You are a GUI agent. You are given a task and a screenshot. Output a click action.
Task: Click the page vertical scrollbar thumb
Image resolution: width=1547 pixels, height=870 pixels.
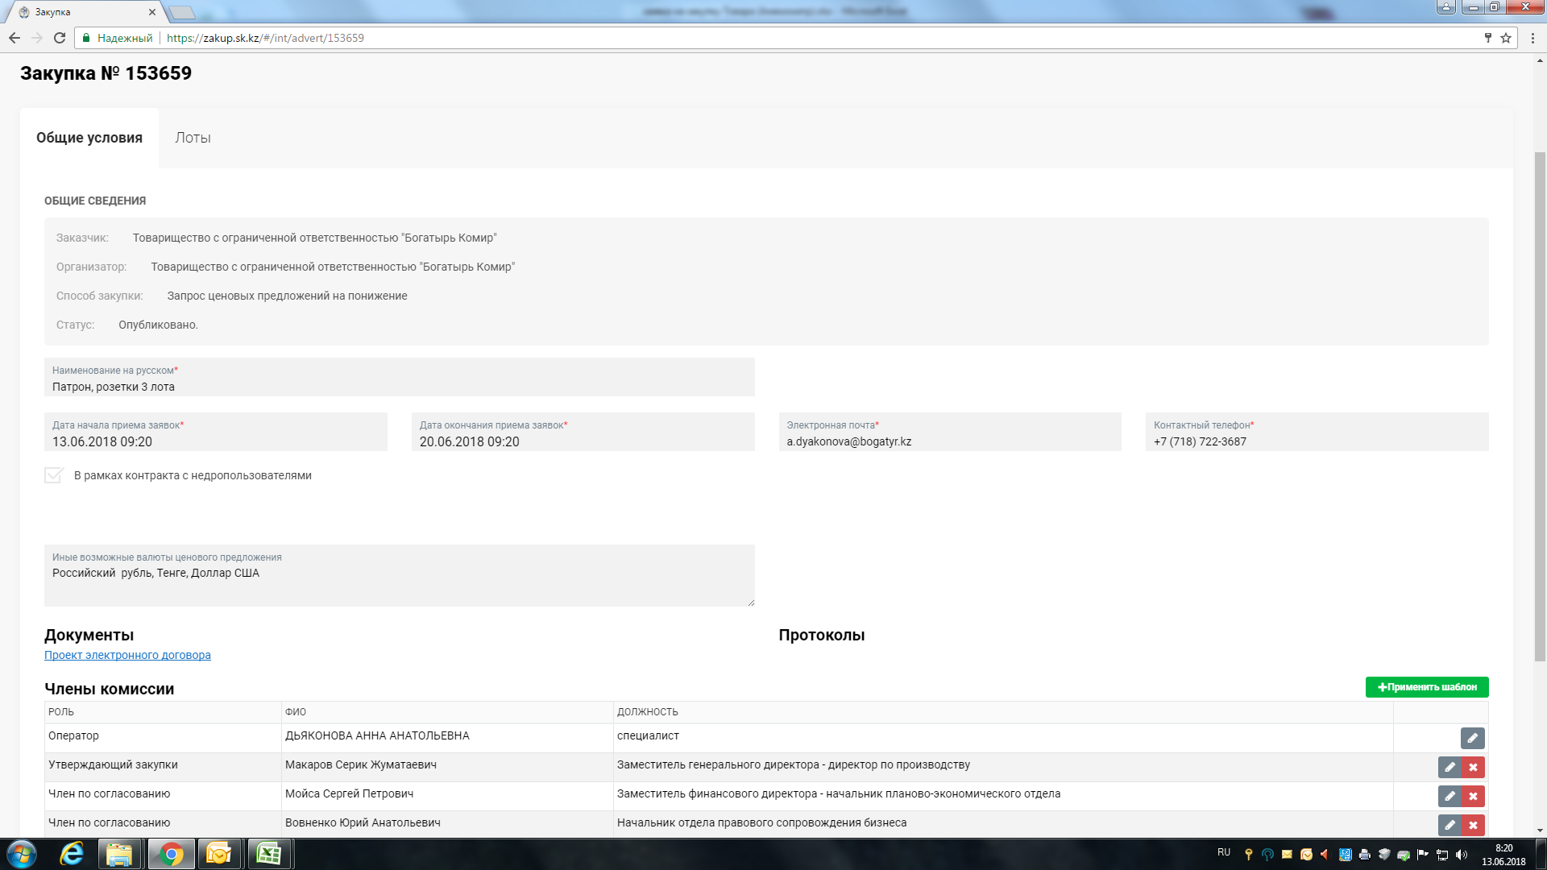click(x=1540, y=407)
